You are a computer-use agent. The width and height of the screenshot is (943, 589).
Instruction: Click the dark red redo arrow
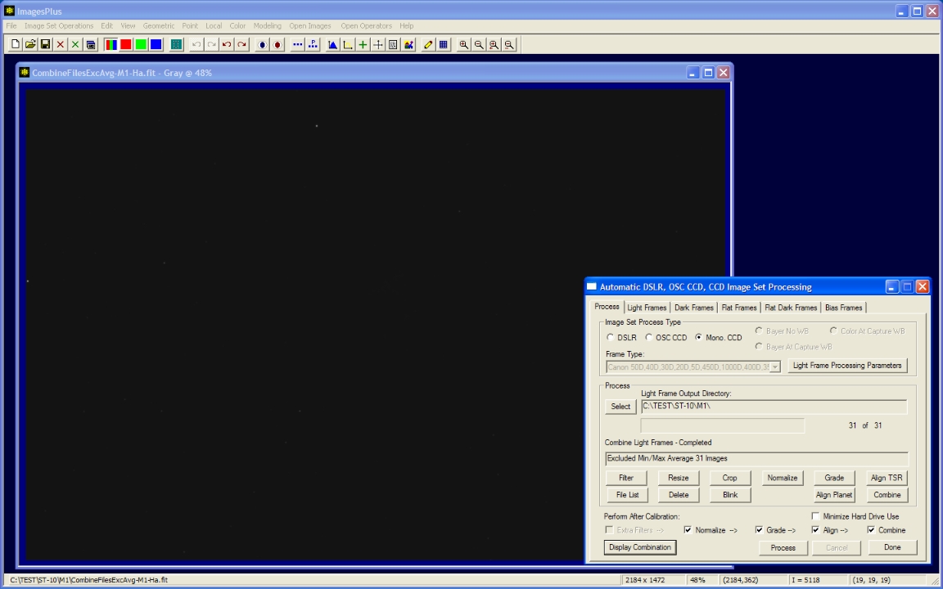tap(241, 44)
